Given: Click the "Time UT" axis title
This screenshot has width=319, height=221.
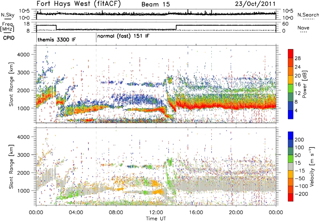Looking at the screenshot, I should pyautogui.click(x=156, y=219).
